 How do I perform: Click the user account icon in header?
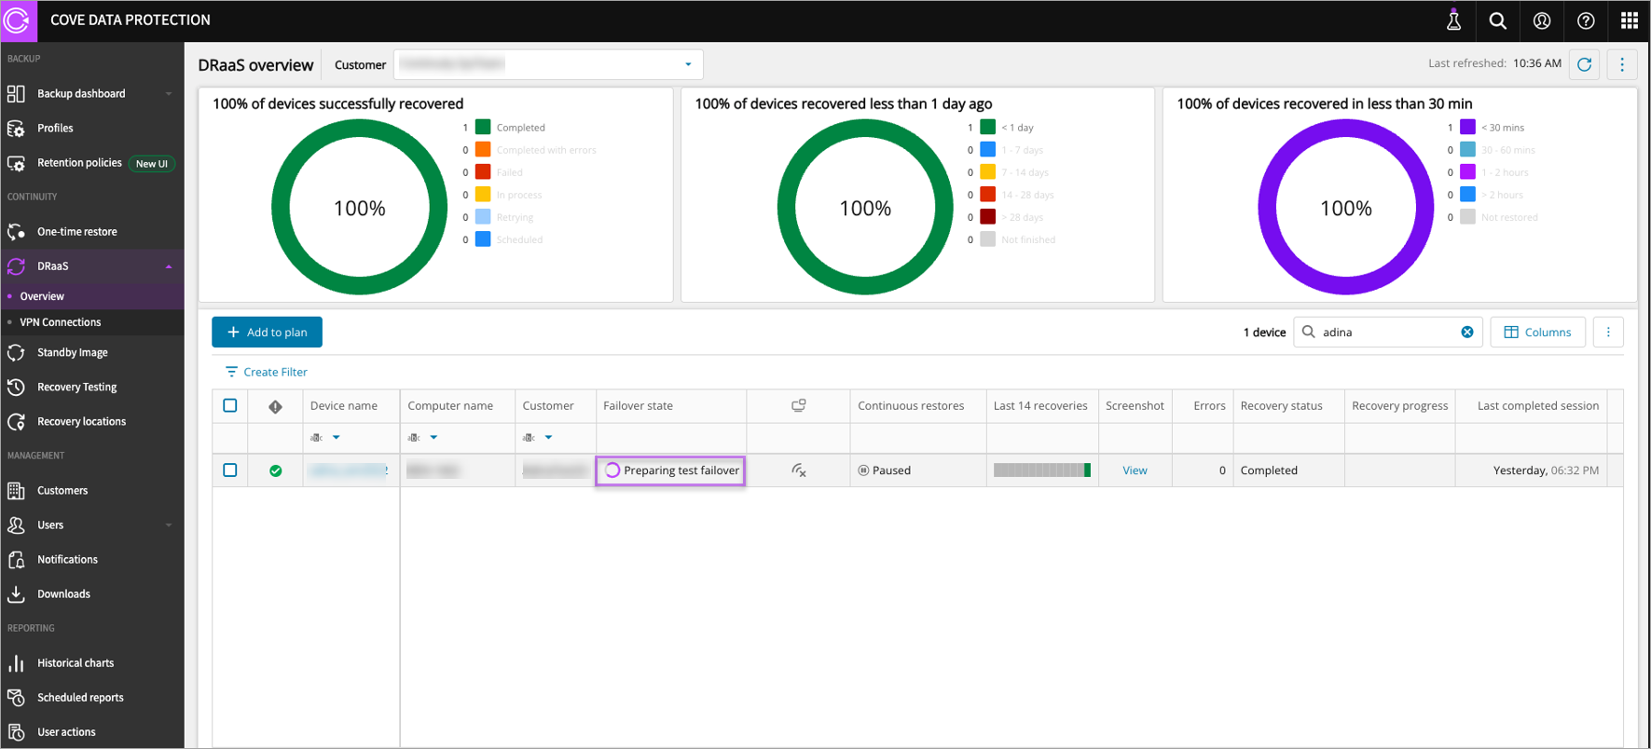click(x=1541, y=20)
